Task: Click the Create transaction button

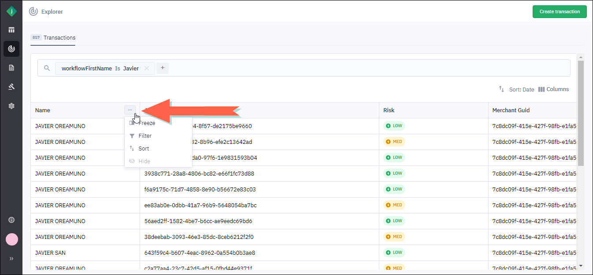Action: 560,11
